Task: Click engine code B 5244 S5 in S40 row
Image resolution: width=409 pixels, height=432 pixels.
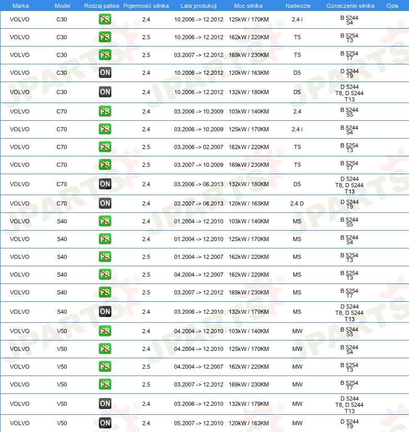Action: click(x=349, y=222)
